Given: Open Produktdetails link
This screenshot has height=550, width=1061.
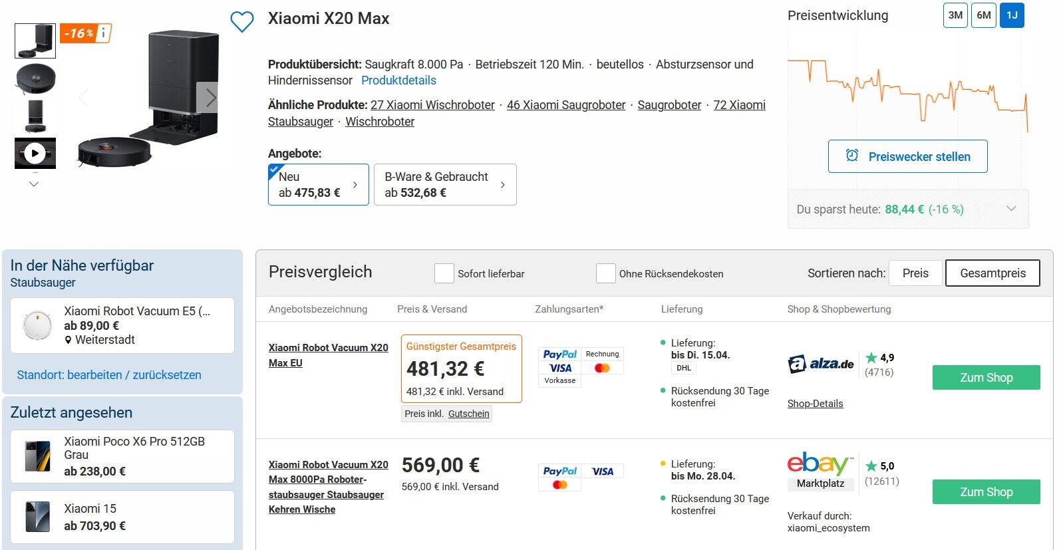Looking at the screenshot, I should (x=398, y=80).
